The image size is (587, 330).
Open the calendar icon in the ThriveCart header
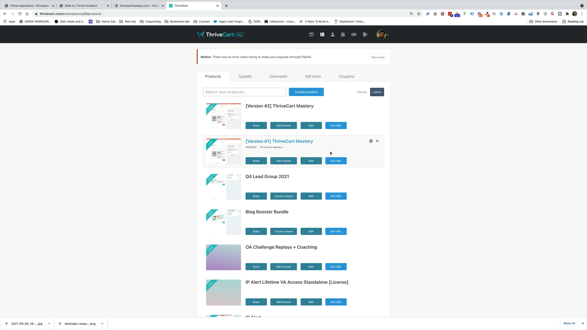(x=343, y=35)
